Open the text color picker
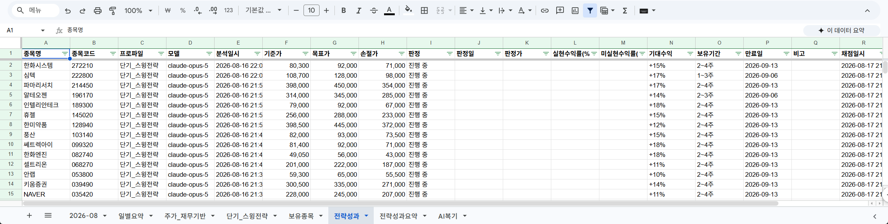This screenshot has height=224, width=888. [x=389, y=11]
